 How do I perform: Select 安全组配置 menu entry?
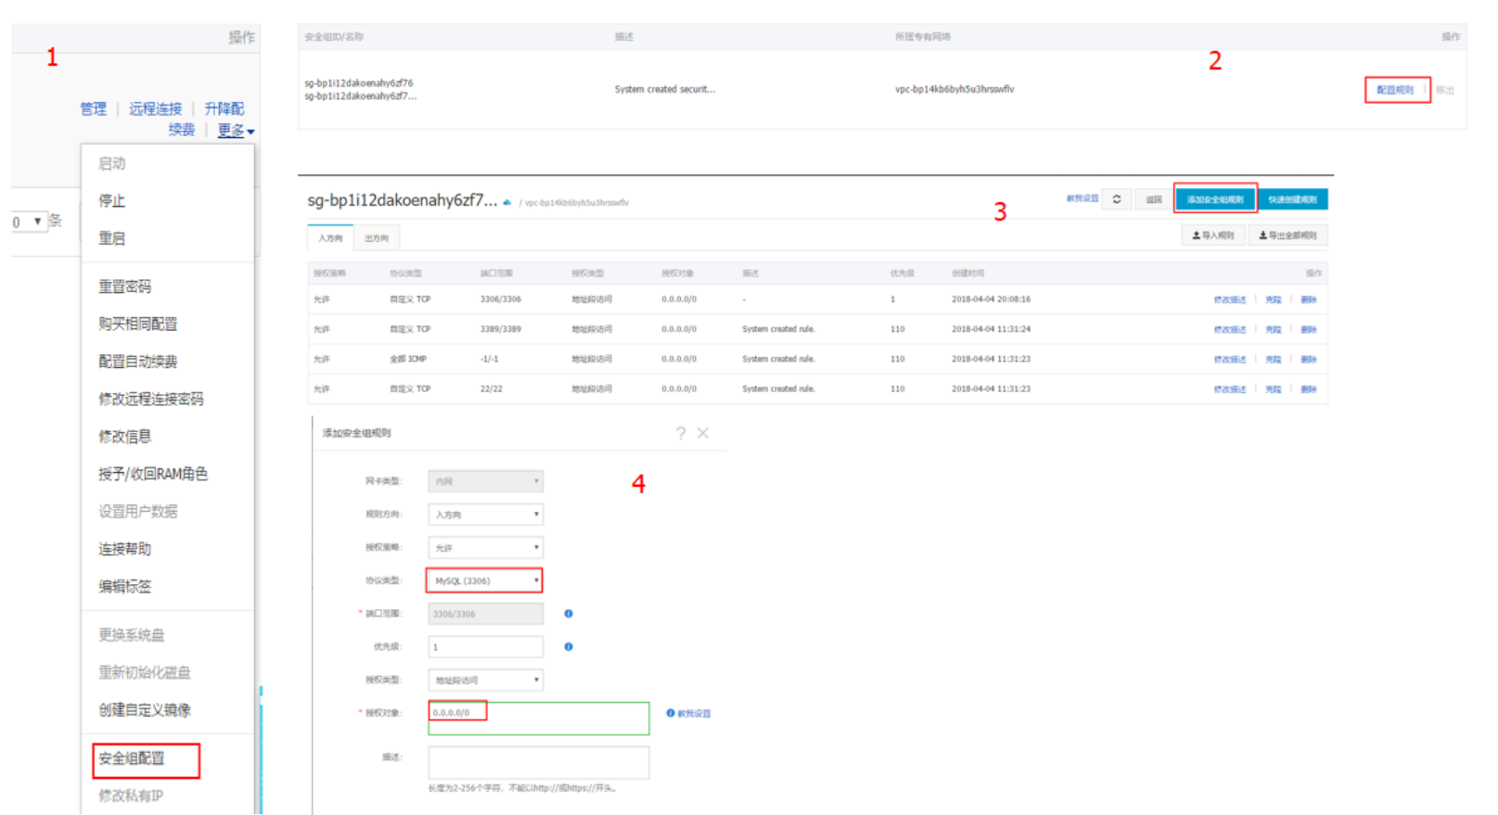132,758
